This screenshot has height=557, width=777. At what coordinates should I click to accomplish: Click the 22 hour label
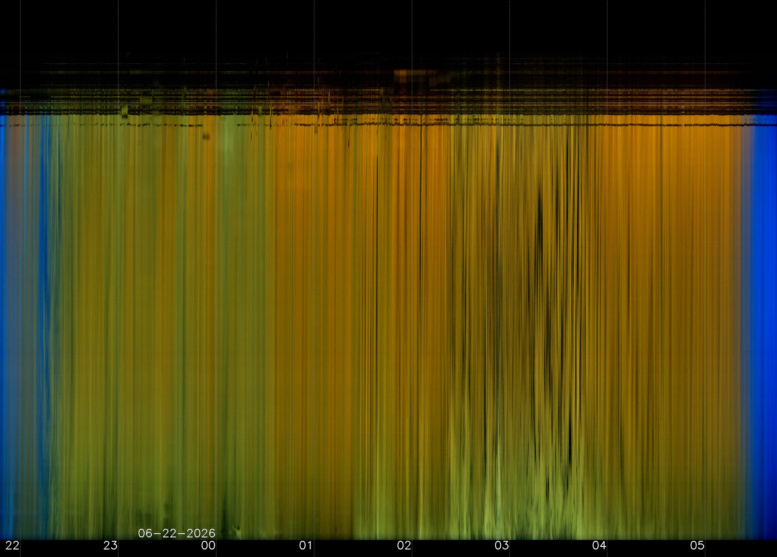point(13,546)
